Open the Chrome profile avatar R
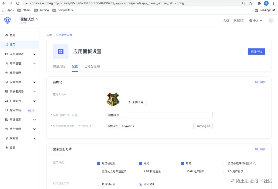This screenshot has width=278, height=189. click(x=266, y=3)
